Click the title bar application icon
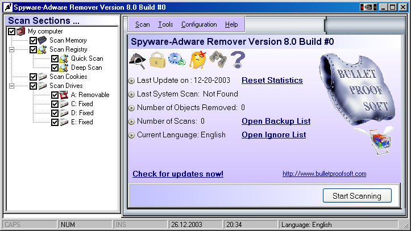 (x=8, y=7)
